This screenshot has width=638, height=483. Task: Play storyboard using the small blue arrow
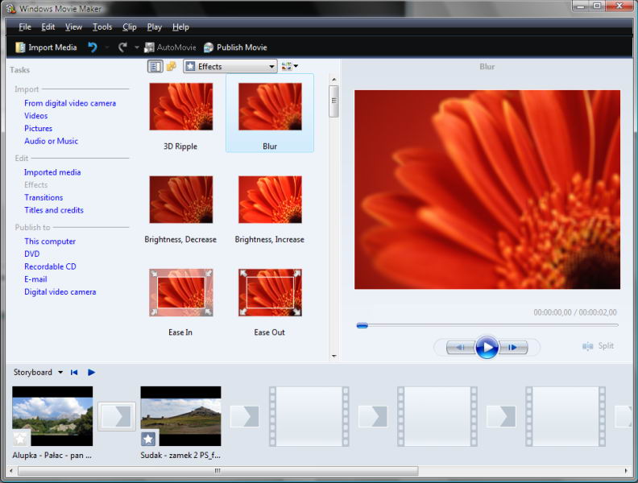(x=91, y=373)
